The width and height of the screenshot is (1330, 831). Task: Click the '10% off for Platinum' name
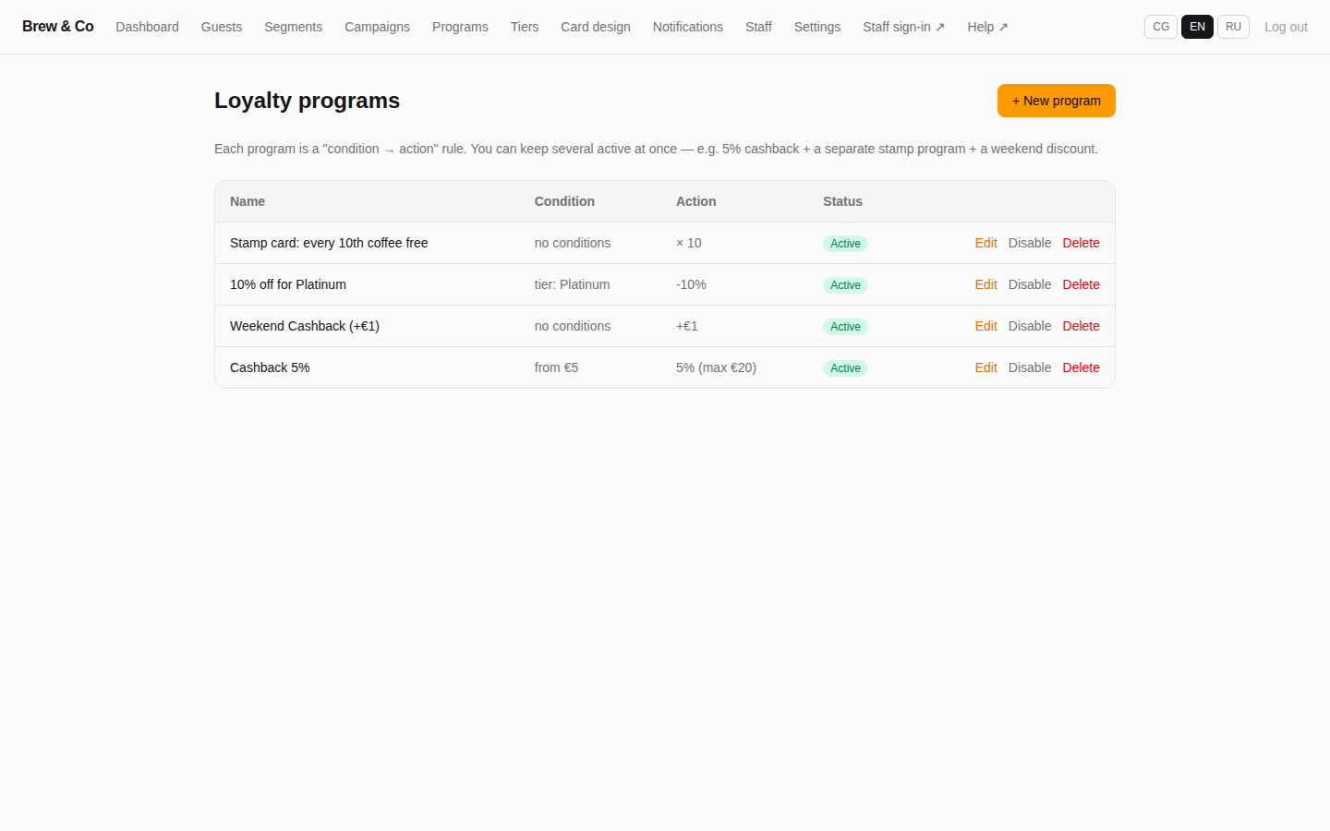click(x=288, y=284)
